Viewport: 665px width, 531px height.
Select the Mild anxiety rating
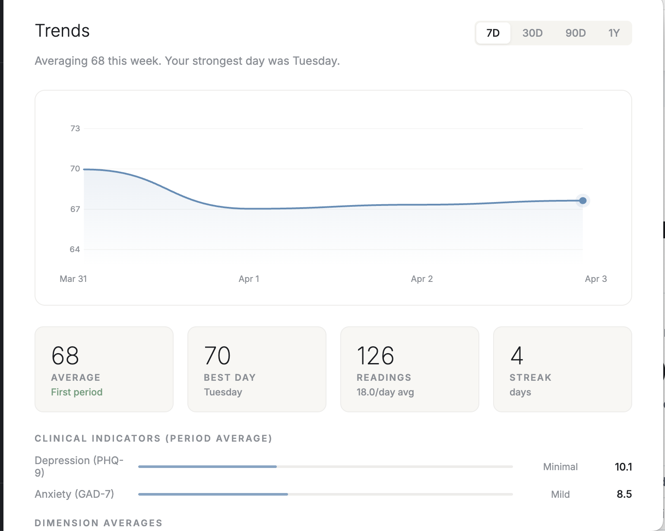pos(560,494)
